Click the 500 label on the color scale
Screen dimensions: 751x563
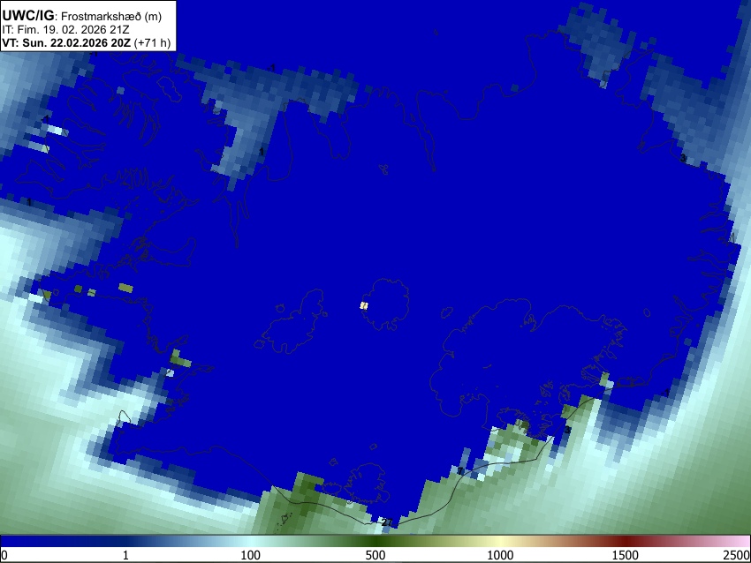[x=375, y=555]
